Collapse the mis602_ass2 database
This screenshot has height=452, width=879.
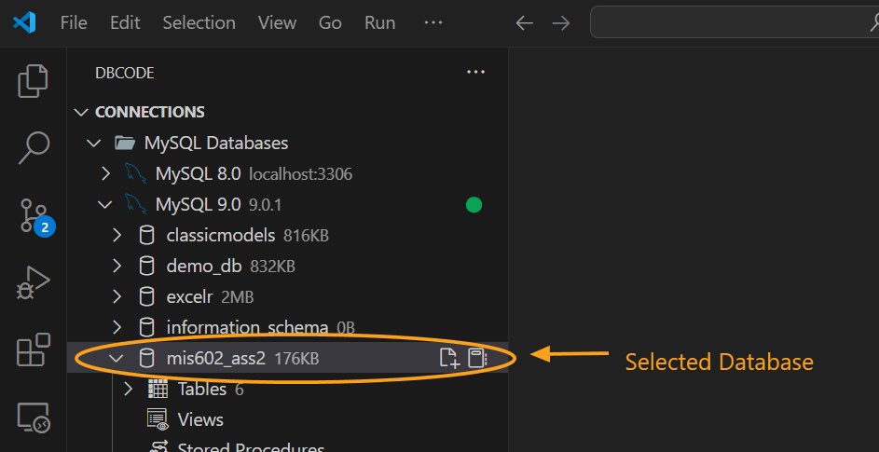pos(116,358)
